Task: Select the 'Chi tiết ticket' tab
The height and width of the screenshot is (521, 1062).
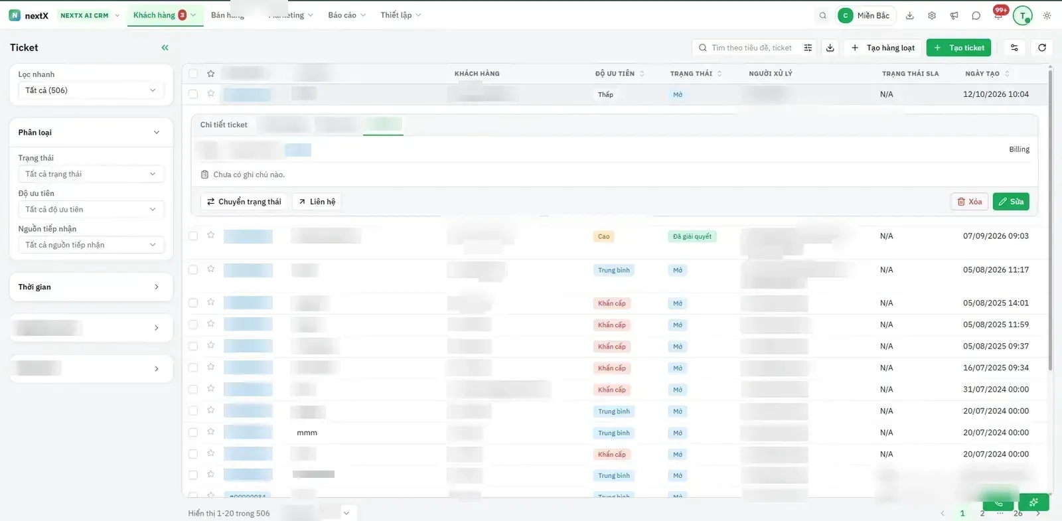Action: click(224, 125)
